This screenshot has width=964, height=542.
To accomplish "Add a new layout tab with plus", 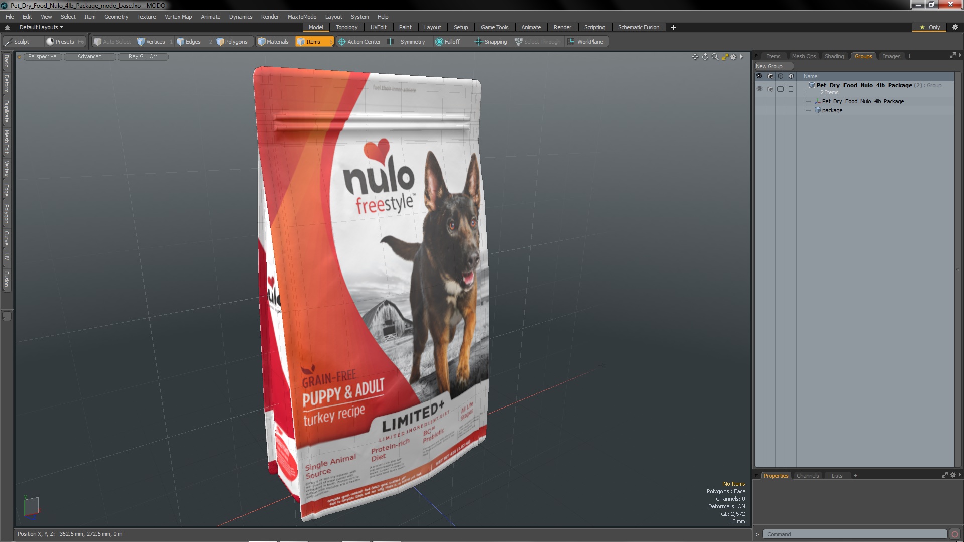I will point(673,27).
